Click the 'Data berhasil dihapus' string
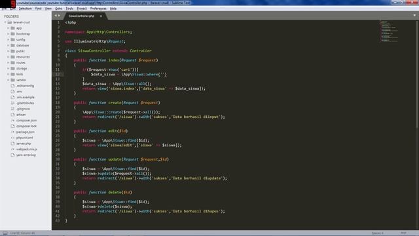419x236 pixels. coord(196,211)
